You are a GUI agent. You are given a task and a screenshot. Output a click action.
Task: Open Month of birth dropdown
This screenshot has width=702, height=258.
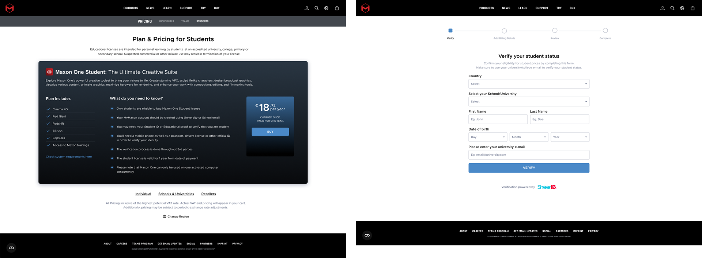[529, 137]
